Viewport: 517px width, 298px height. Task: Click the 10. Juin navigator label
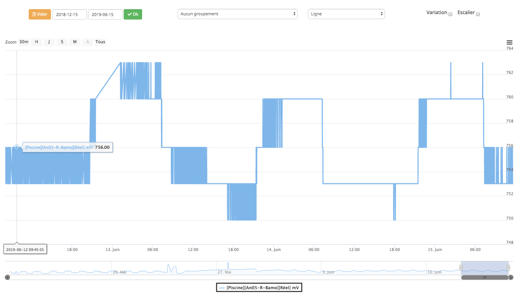pos(434,272)
